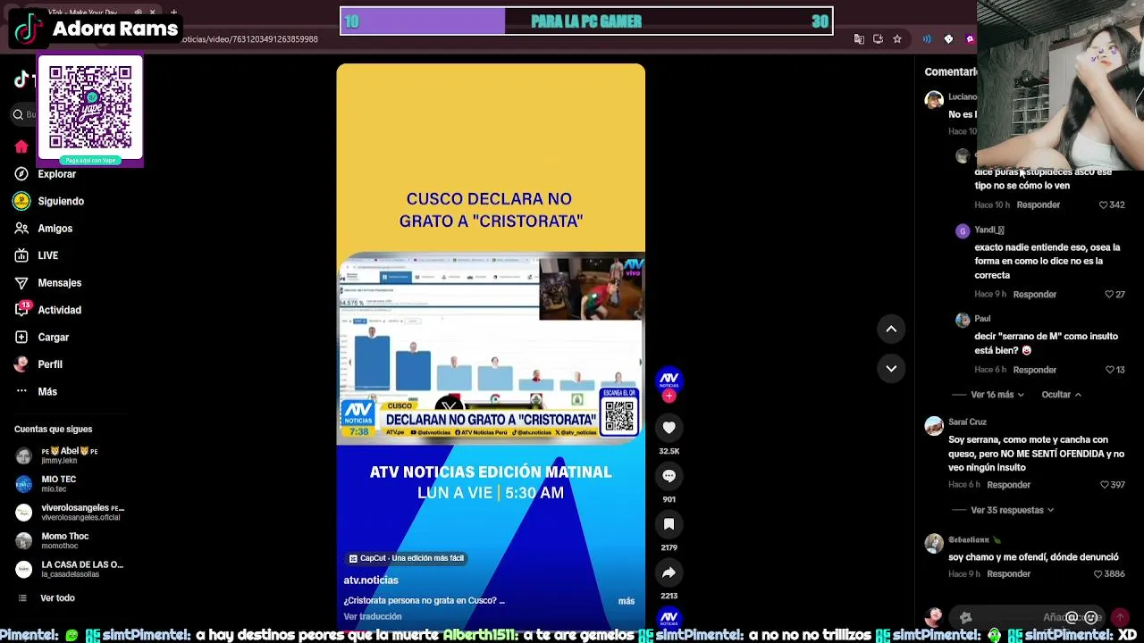Like the video with the heart icon
Screen dimensions: 1144x643
669,428
